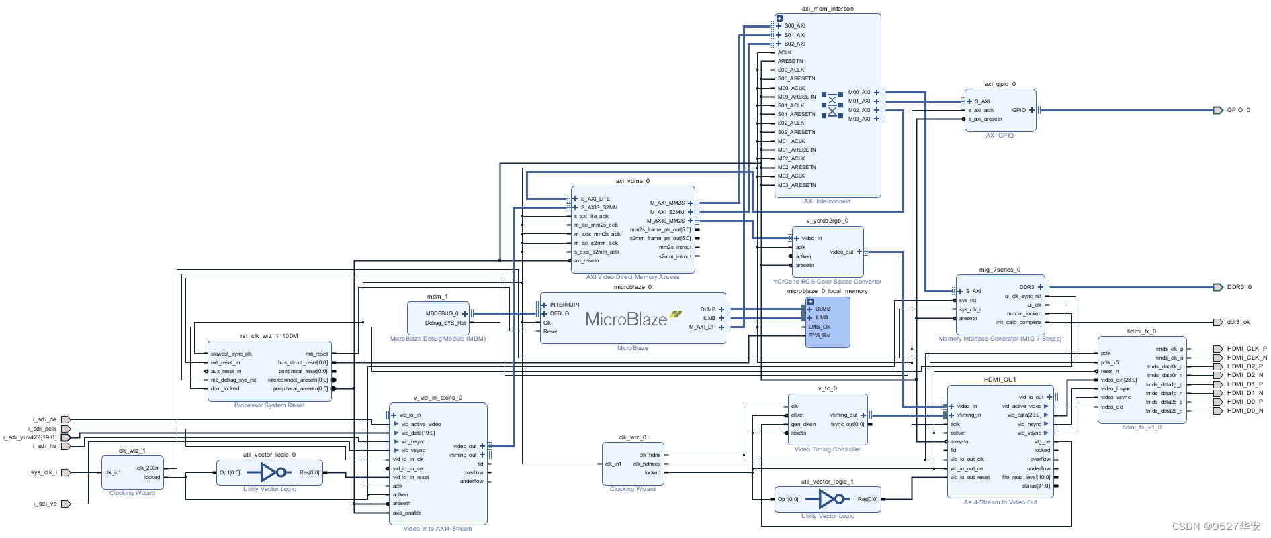This screenshot has height=538, width=1271.
Task: Click the mb_reset pin on Processor System Reset
Action: click(x=317, y=354)
